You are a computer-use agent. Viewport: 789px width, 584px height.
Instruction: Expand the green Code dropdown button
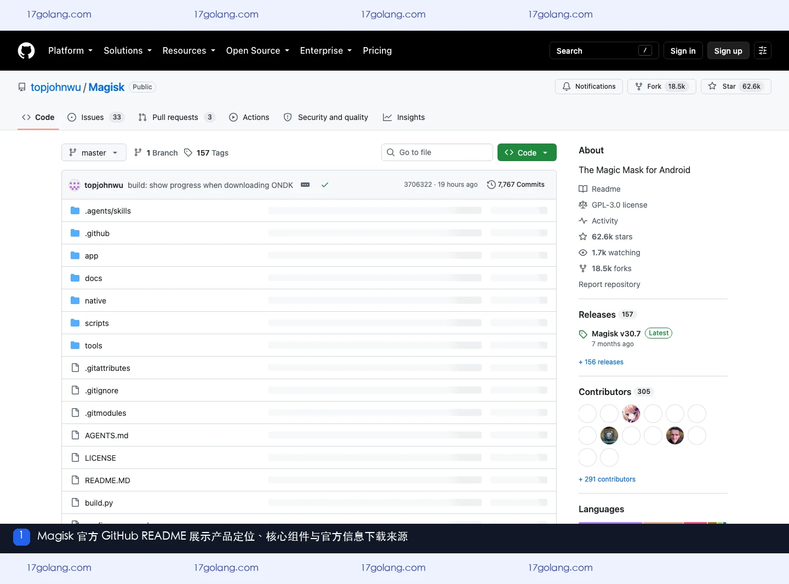(x=527, y=152)
